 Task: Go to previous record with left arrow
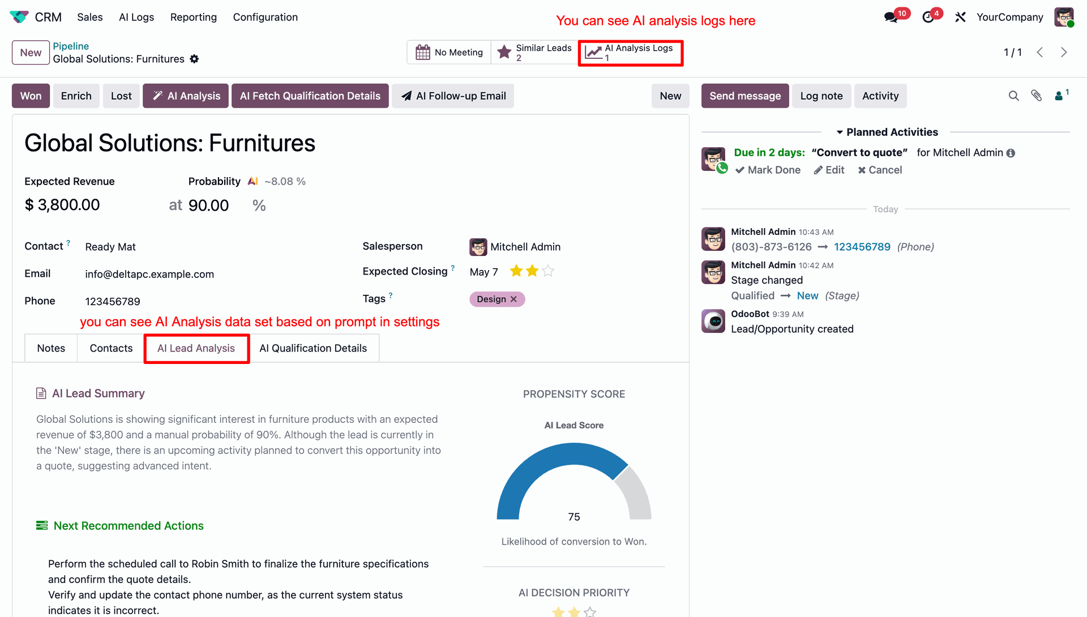point(1040,52)
